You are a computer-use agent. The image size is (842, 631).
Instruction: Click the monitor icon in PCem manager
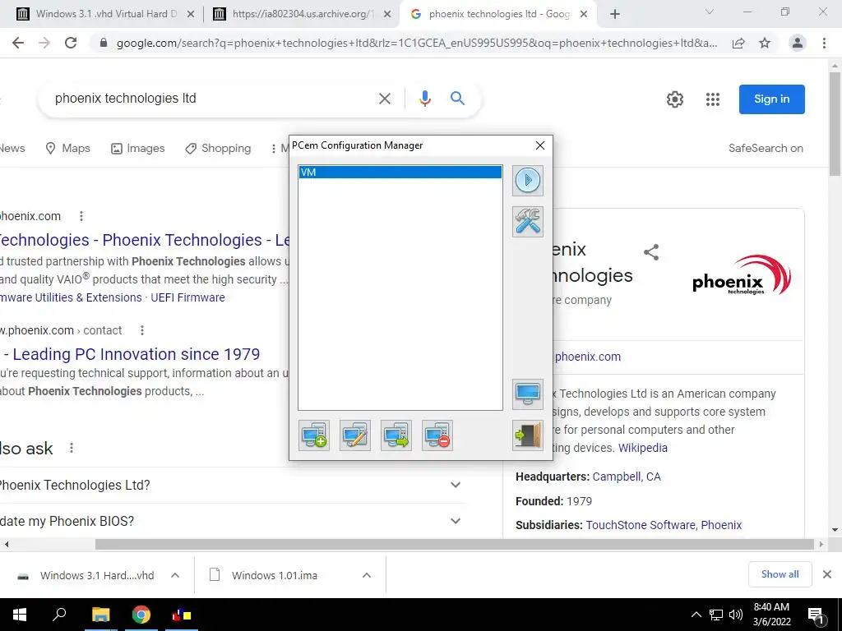tap(528, 394)
